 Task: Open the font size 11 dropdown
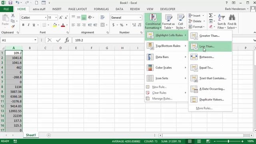[56, 18]
